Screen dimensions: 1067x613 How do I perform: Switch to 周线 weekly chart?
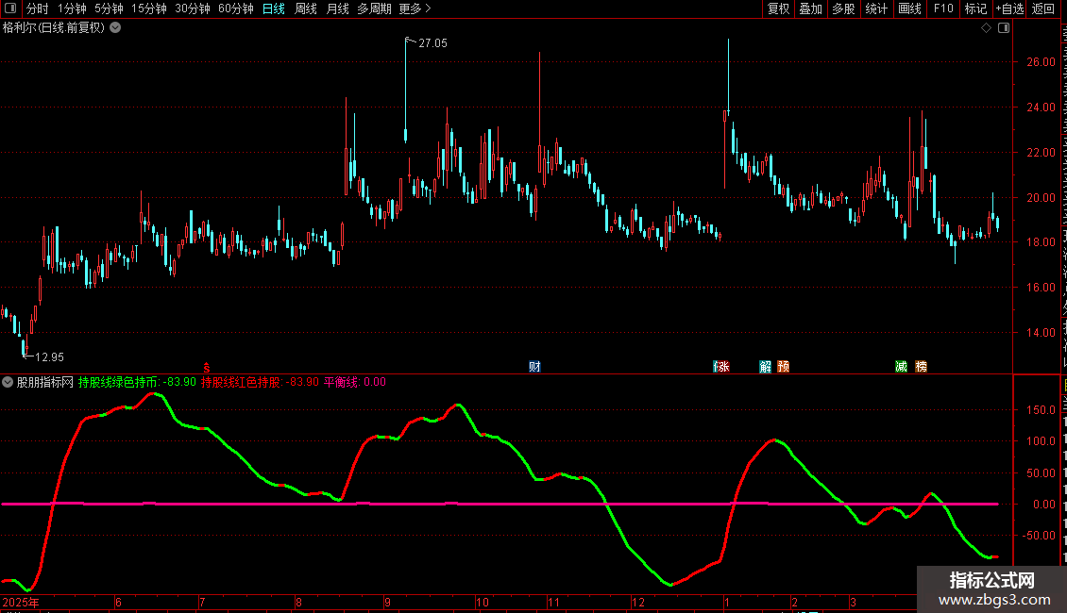(306, 8)
